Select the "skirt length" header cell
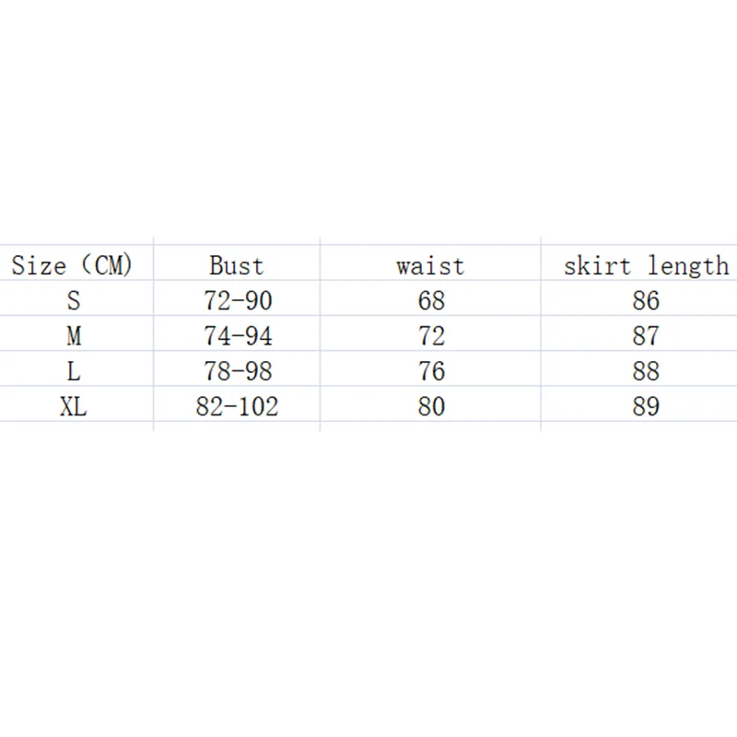The width and height of the screenshot is (737, 737). 646,266
